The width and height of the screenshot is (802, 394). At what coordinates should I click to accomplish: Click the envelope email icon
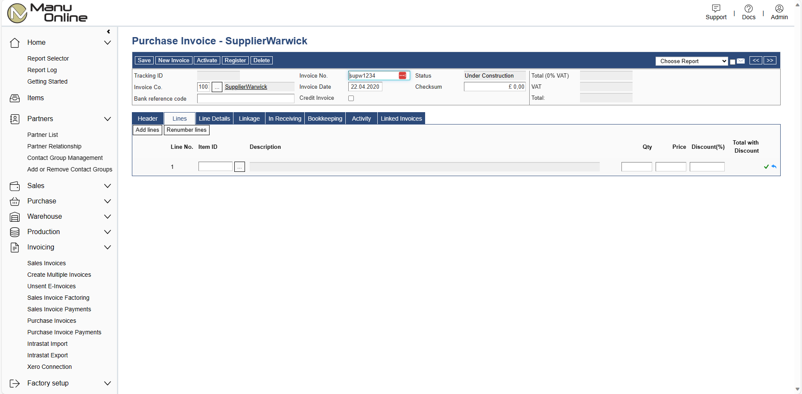[x=741, y=61]
